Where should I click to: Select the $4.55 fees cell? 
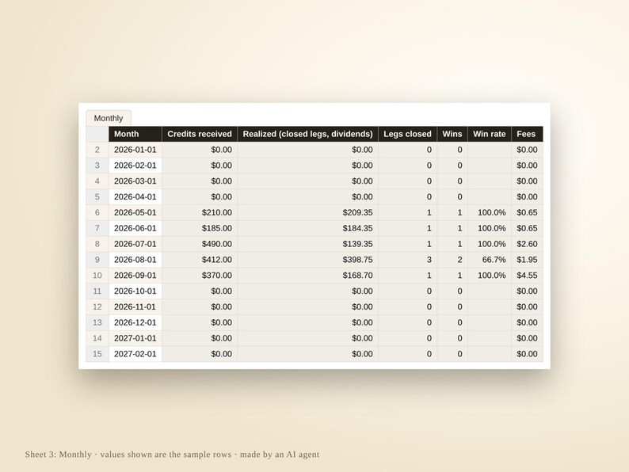click(x=527, y=276)
